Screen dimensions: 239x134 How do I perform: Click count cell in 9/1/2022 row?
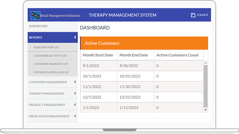pyautogui.click(x=179, y=66)
